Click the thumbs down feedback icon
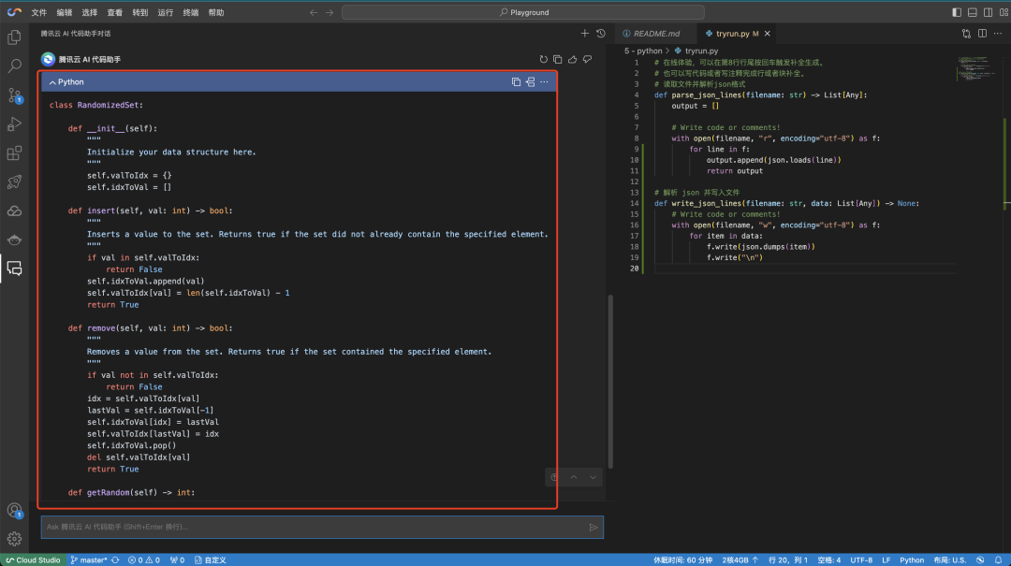 point(588,59)
